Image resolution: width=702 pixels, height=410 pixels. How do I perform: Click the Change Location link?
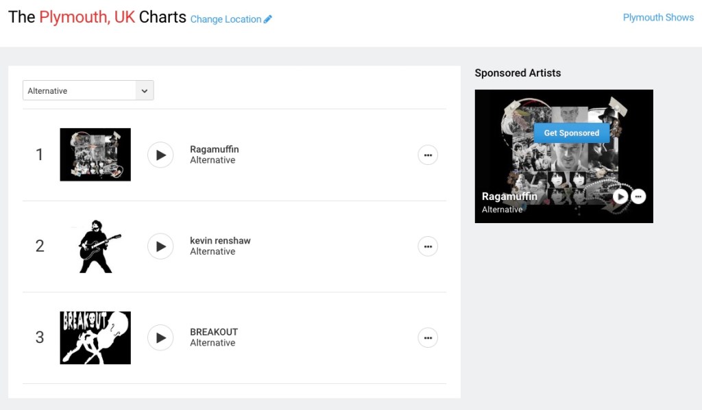(226, 19)
